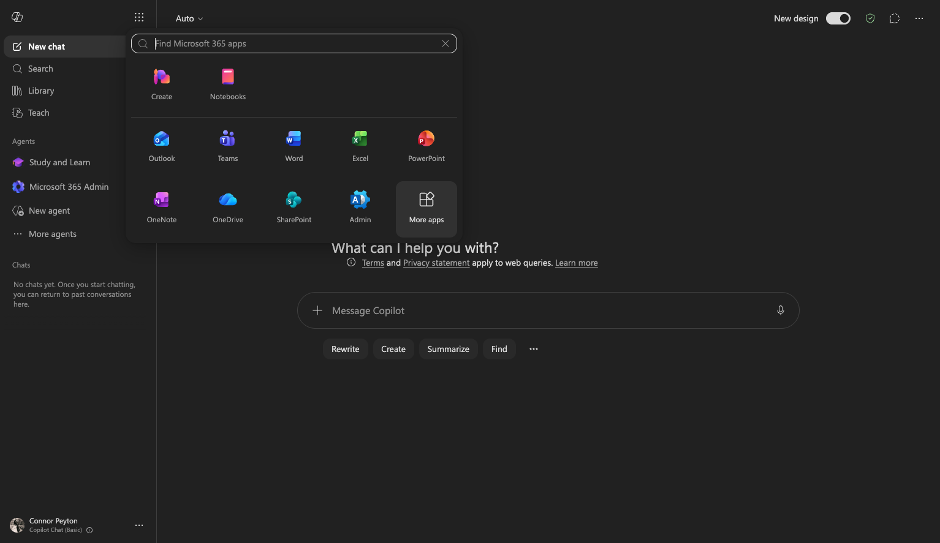Open Notebooks from the launcher
Image resolution: width=940 pixels, height=543 pixels.
pos(228,85)
